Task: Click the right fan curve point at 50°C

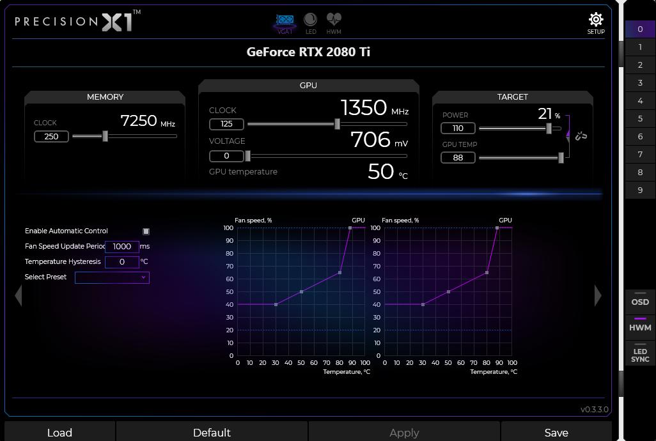Action: tap(448, 292)
